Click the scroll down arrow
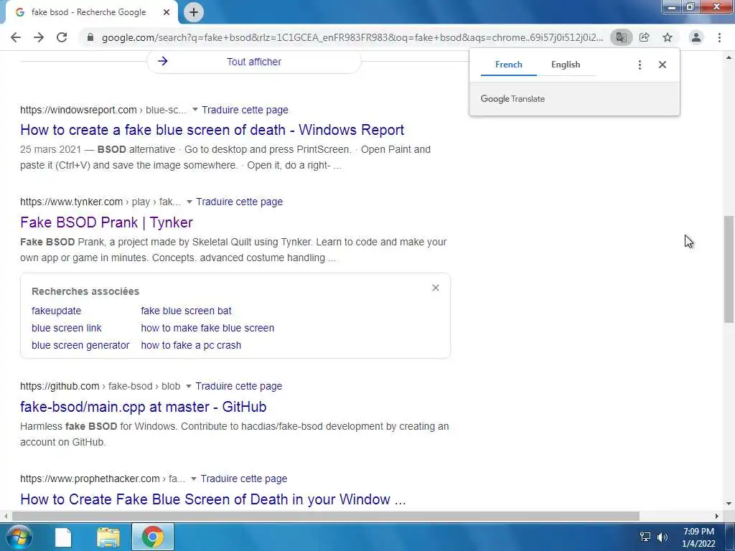735x551 pixels. pos(729,504)
